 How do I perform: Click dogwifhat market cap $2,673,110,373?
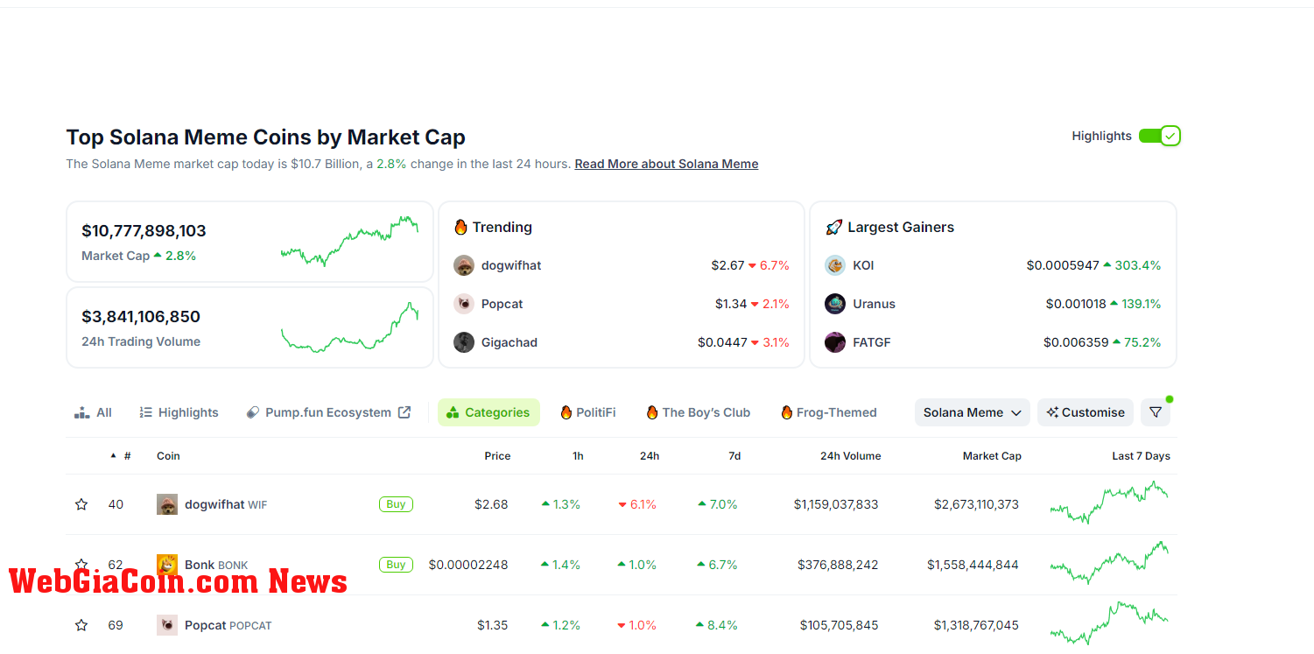coord(976,504)
